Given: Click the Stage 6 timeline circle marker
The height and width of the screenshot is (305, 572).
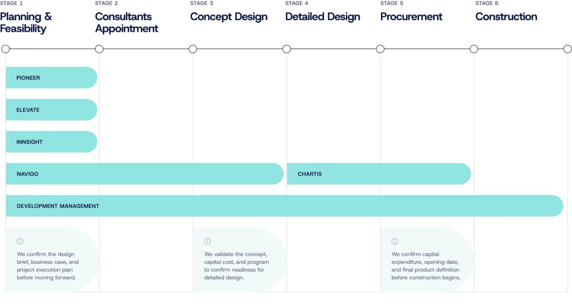Looking at the screenshot, I should (x=474, y=49).
